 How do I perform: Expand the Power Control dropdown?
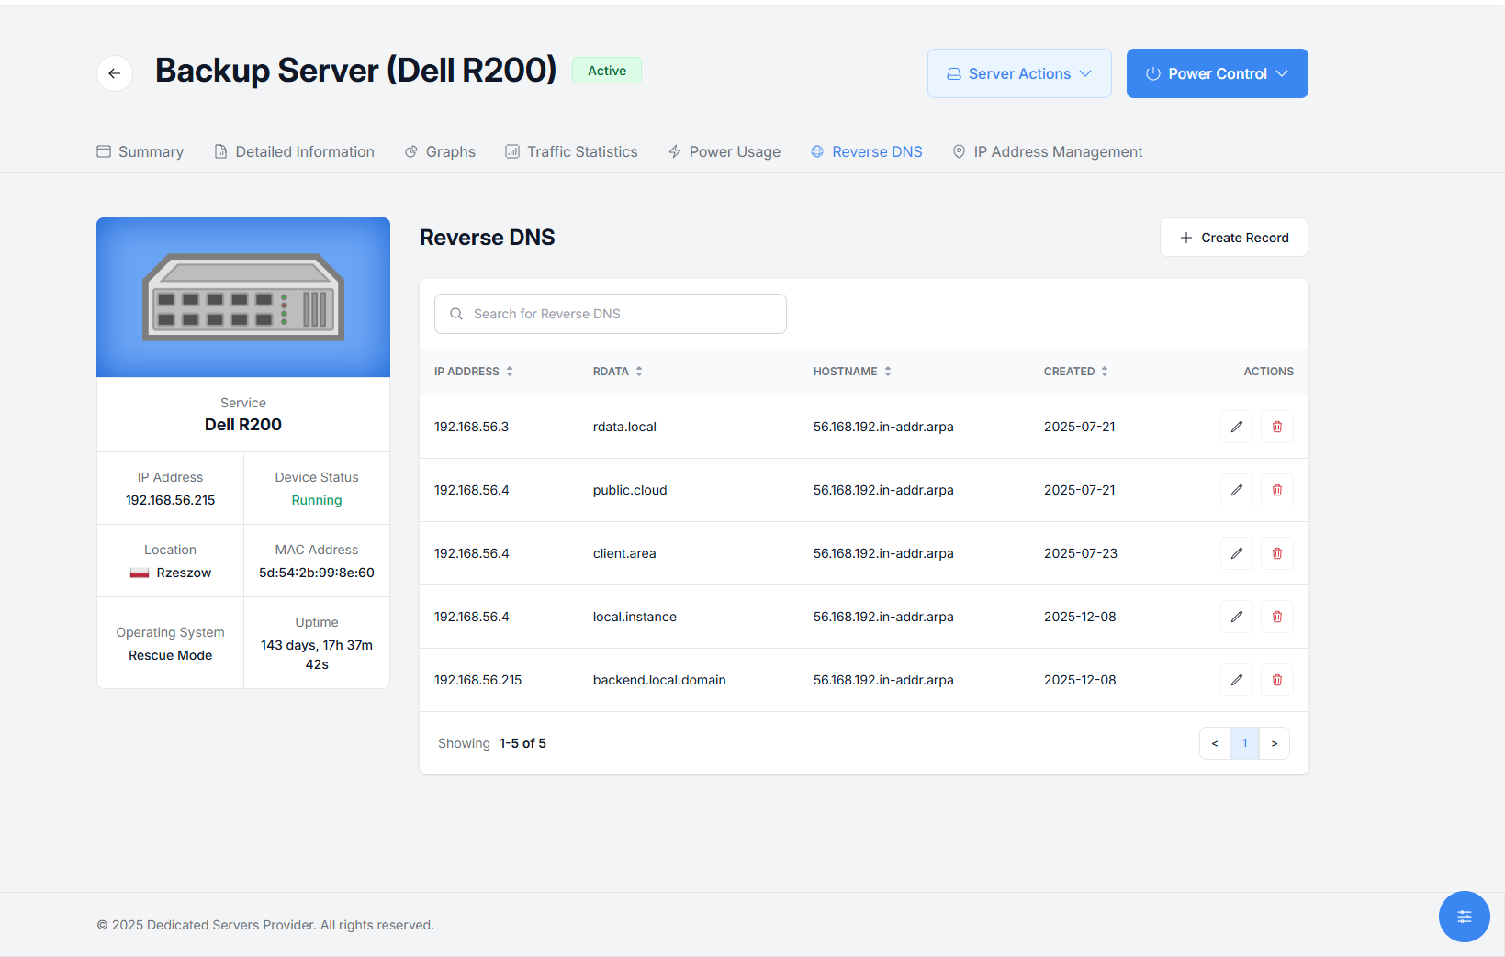click(1217, 73)
